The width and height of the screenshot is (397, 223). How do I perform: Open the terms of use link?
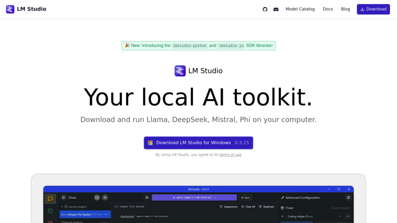coord(230,155)
